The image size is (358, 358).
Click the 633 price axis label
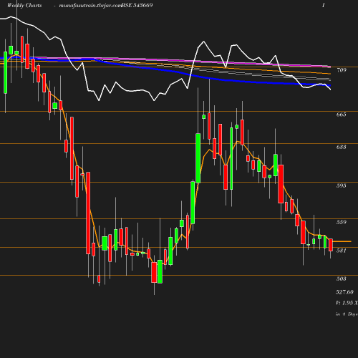pyautogui.click(x=342, y=147)
